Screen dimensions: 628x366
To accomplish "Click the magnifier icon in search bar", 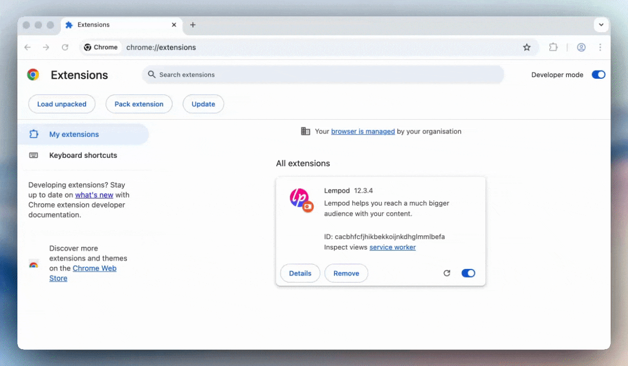I will (152, 75).
